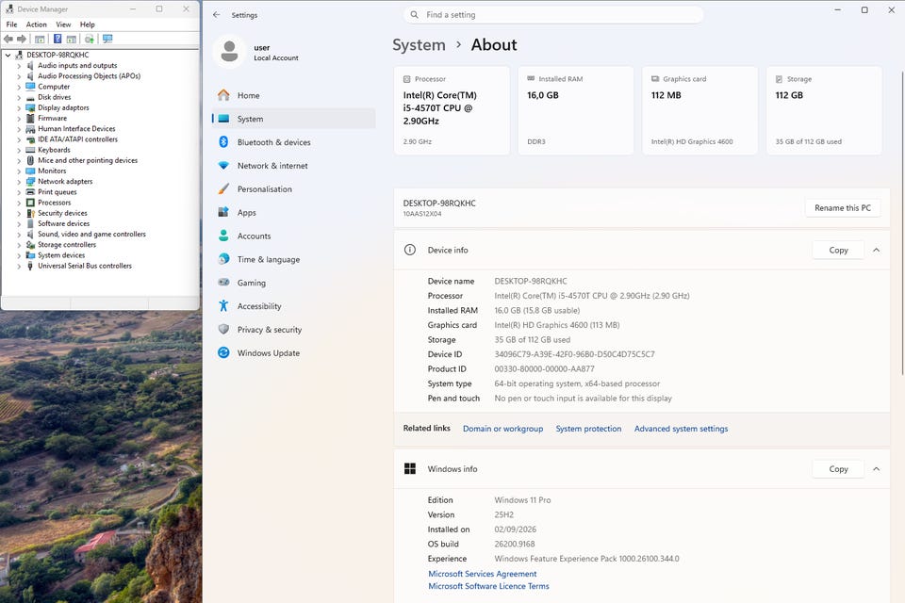The height and width of the screenshot is (603, 905).
Task: Collapse the Windows info section chevron
Action: [x=876, y=469]
